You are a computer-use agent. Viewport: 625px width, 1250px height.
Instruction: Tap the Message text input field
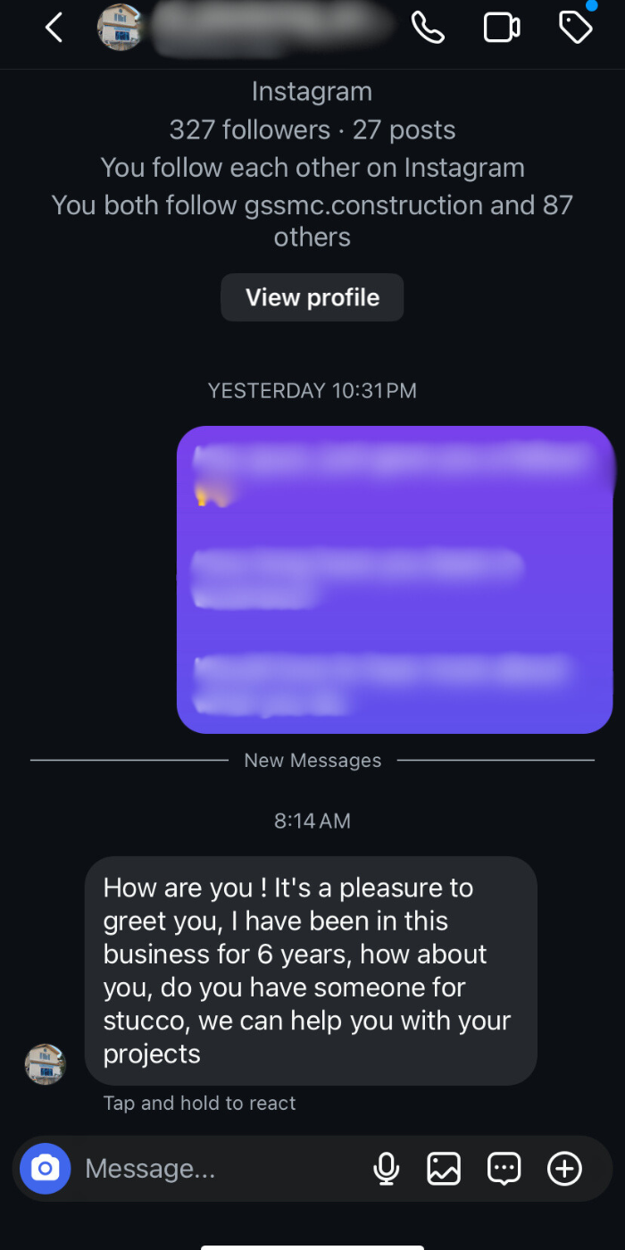click(214, 1168)
